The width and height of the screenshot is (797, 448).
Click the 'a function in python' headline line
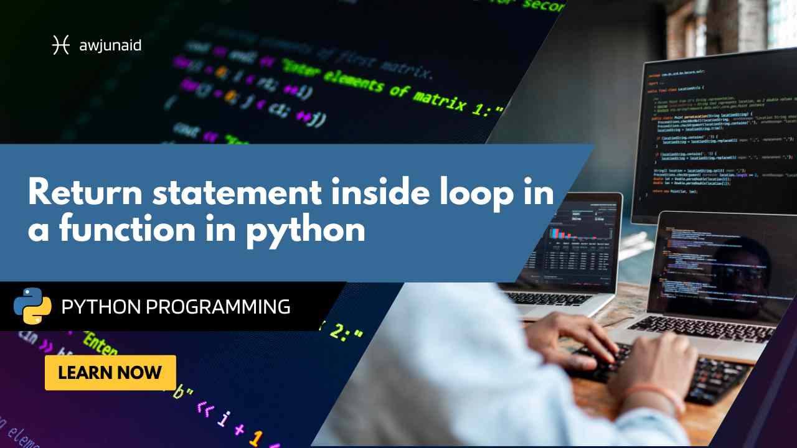196,230
